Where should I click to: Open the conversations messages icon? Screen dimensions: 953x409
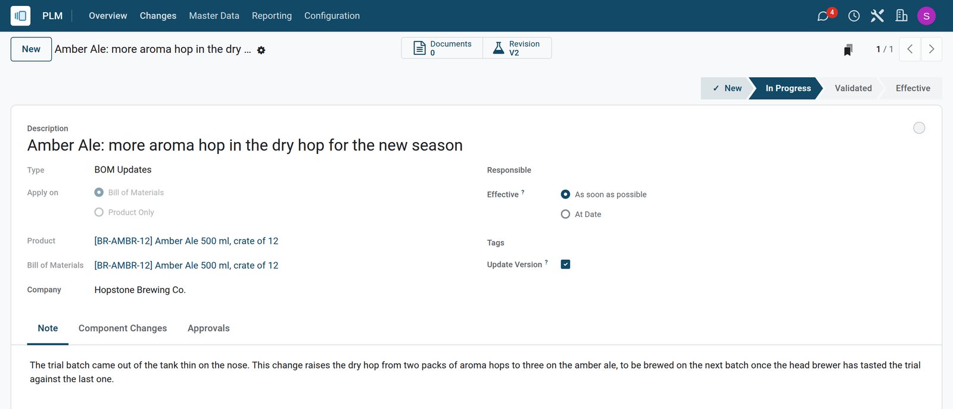point(823,16)
